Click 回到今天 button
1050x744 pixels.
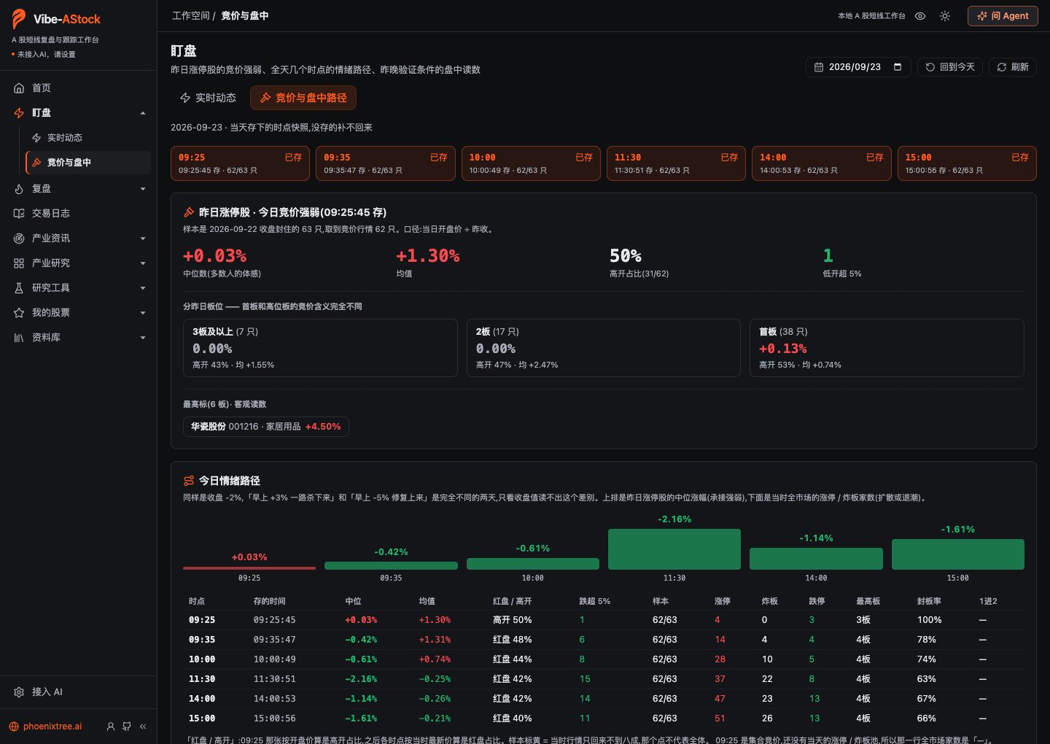(x=950, y=67)
